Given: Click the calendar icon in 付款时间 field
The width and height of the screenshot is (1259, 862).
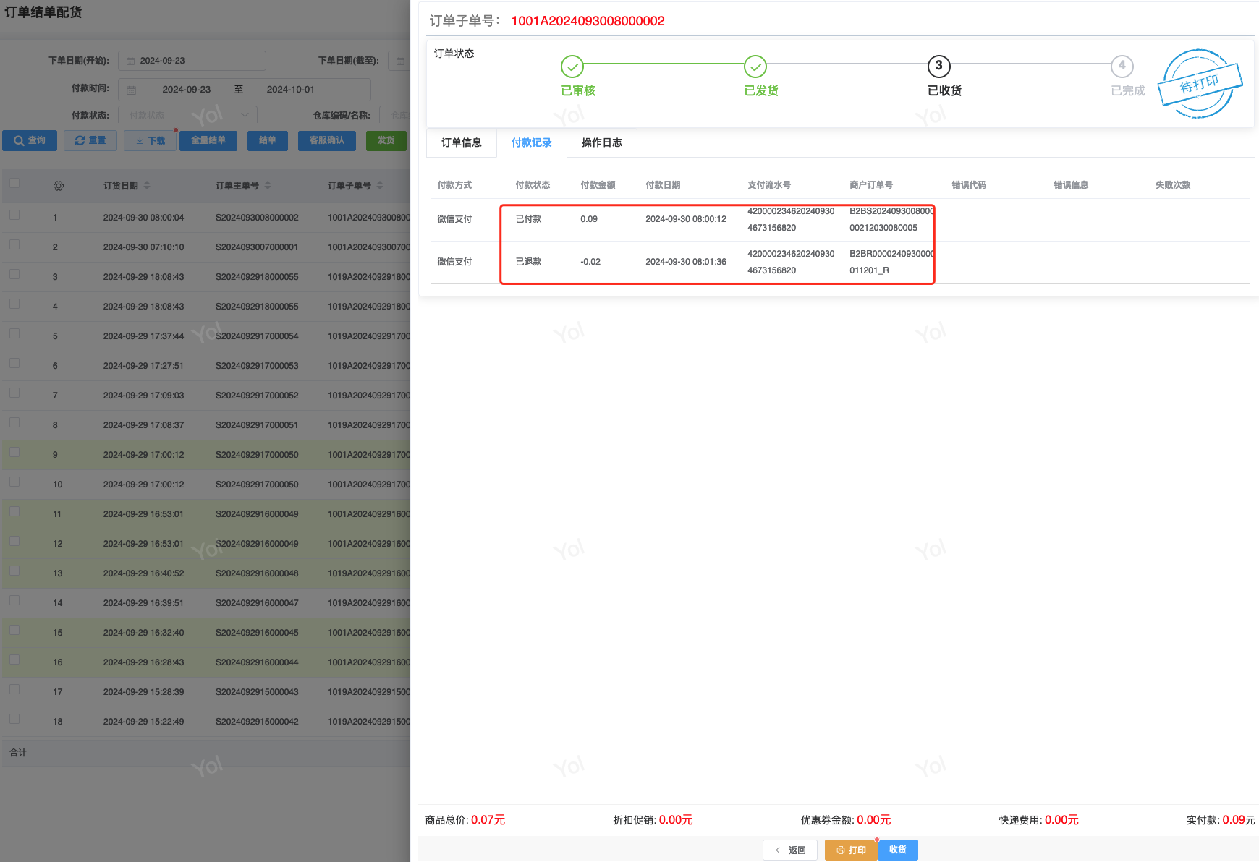Looking at the screenshot, I should (x=131, y=90).
